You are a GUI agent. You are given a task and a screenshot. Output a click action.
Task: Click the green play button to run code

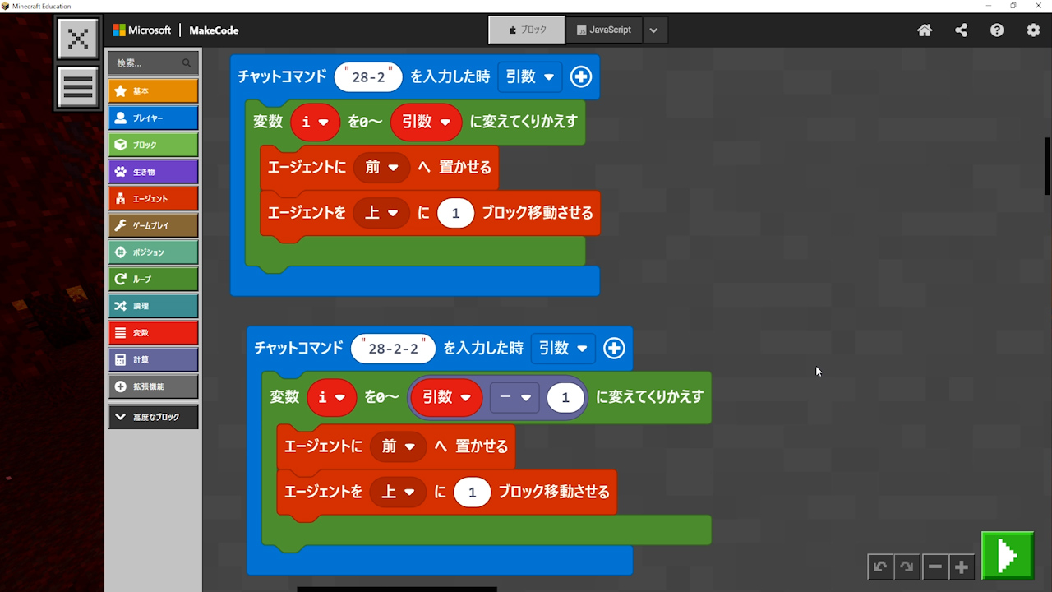[x=1008, y=556]
